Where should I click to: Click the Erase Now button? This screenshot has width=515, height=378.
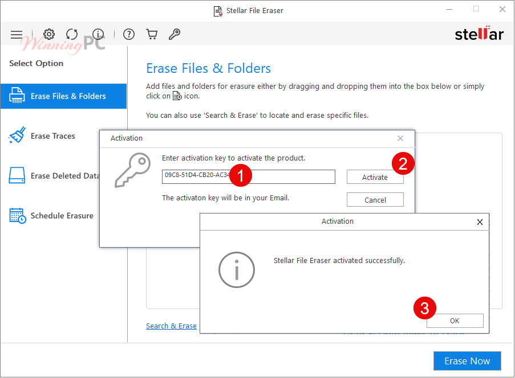[x=467, y=361]
